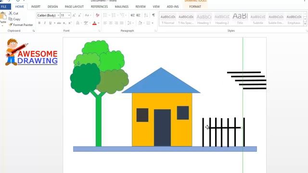Select the dark door rectangle of house
308x173 pixels.
pyautogui.click(x=162, y=128)
